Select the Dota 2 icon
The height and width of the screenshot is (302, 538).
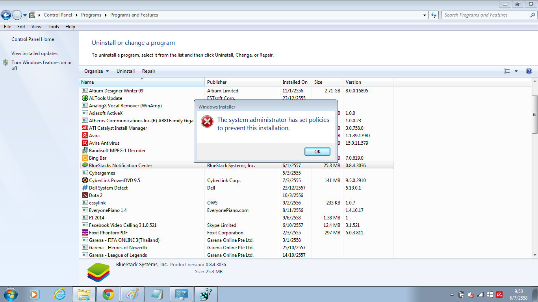pyautogui.click(x=85, y=195)
